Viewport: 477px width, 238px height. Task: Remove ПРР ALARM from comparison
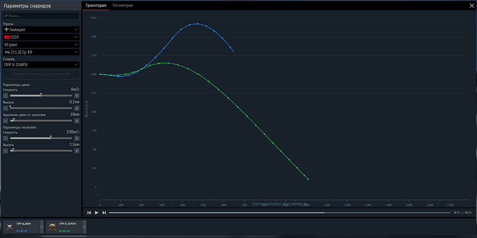[x=42, y=227]
